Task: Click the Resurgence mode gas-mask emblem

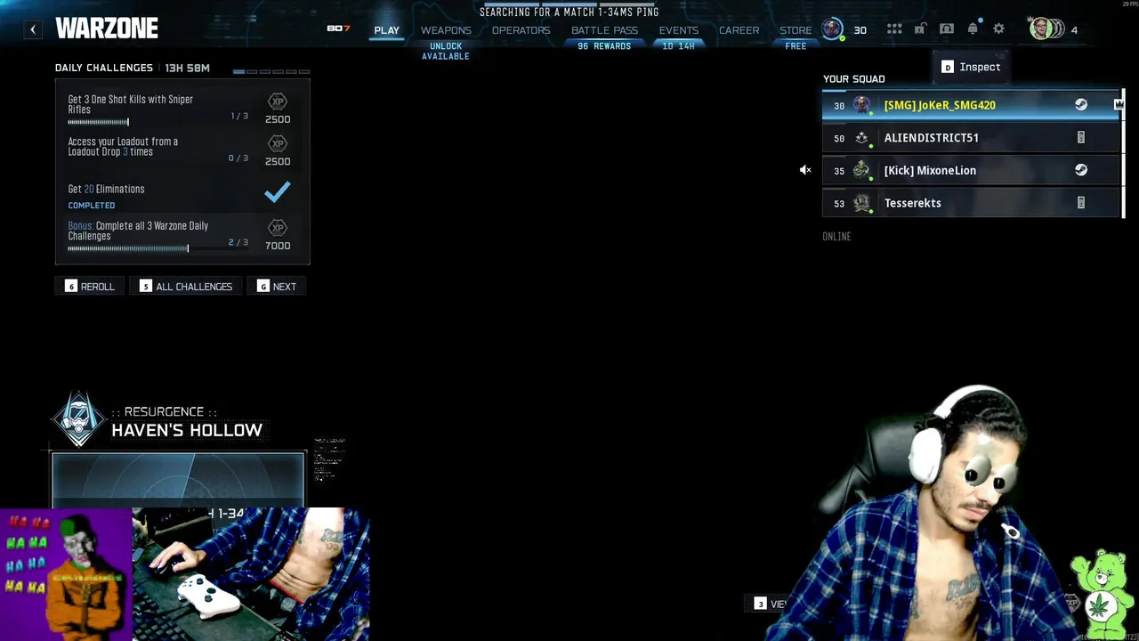Action: point(79,418)
